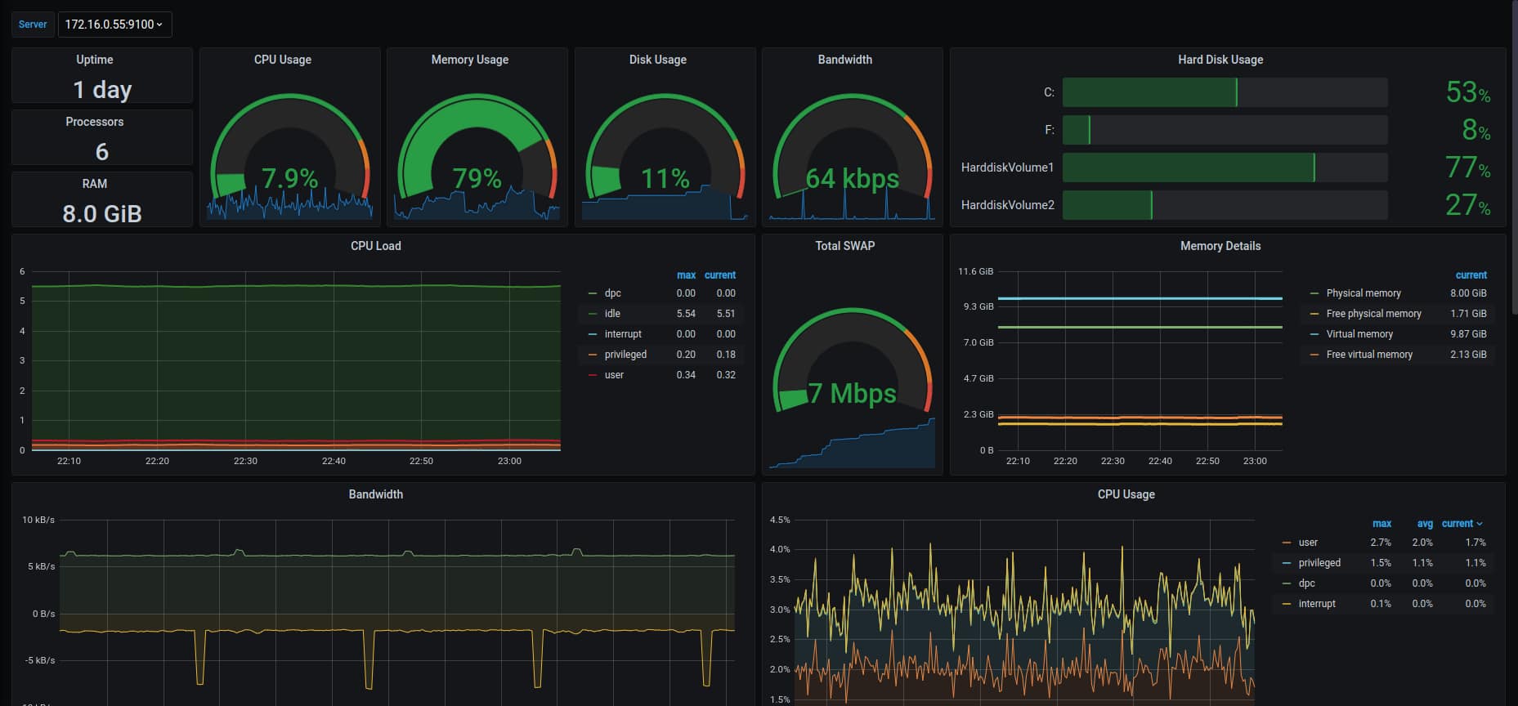Open color picker for dpc in CPU Load legend
Screen dimensions: 1518x706
[593, 293]
